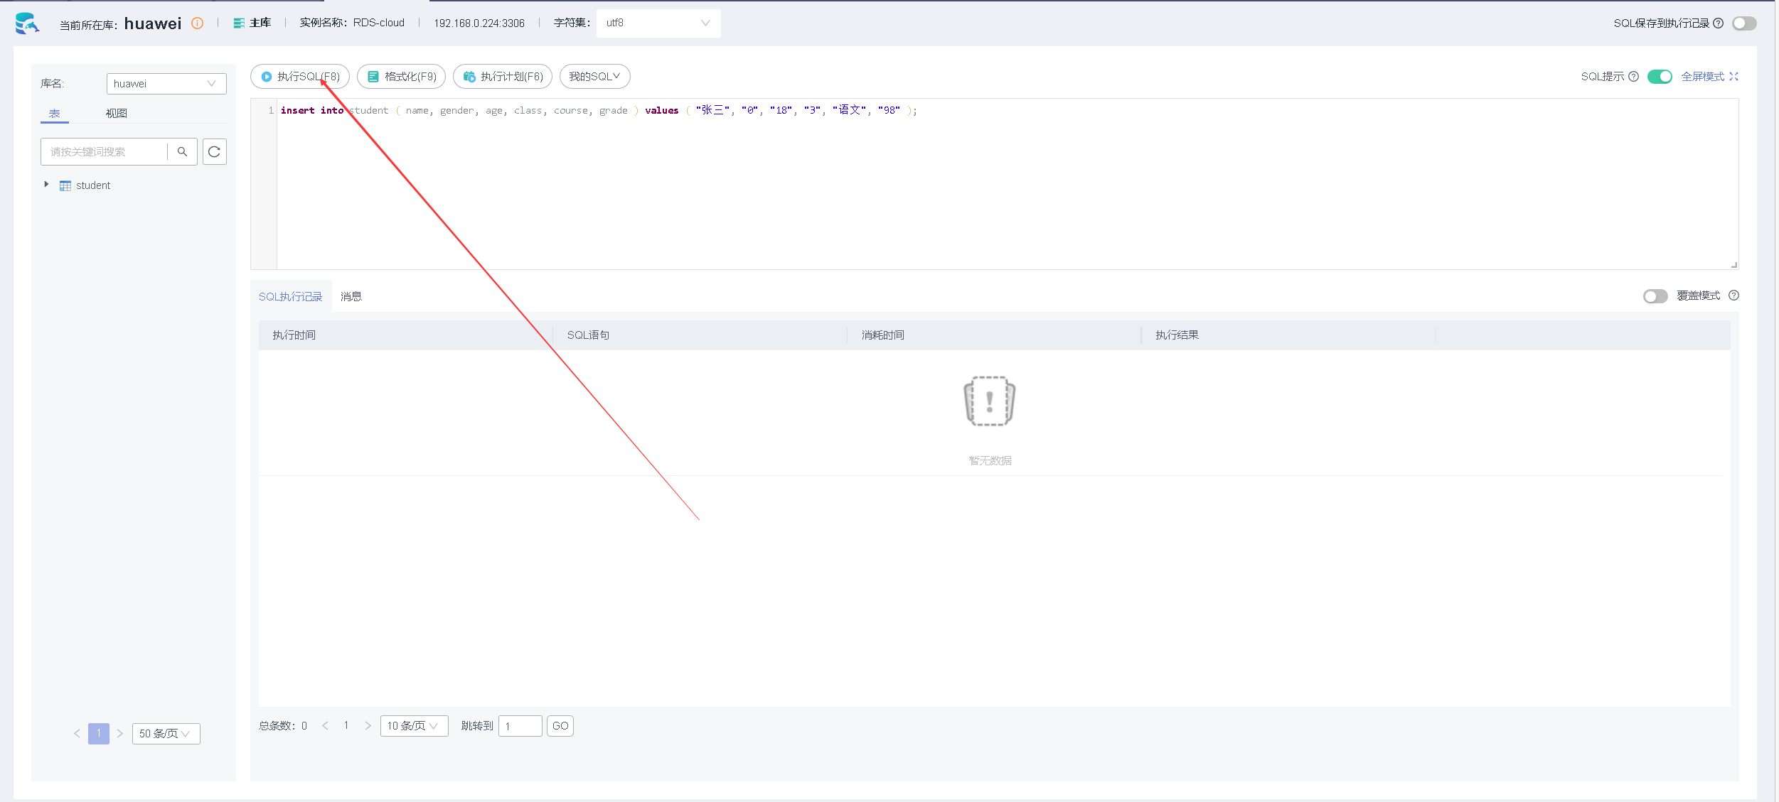The image size is (1779, 802).
Task: Open the 我的SQL dropdown menu
Action: (594, 77)
